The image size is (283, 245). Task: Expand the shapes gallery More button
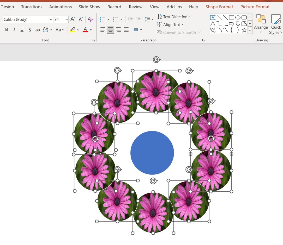click(x=250, y=30)
